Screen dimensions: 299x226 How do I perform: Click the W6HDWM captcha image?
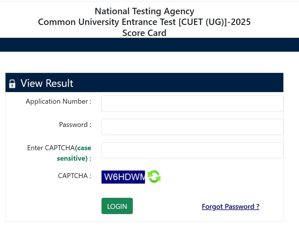123,177
